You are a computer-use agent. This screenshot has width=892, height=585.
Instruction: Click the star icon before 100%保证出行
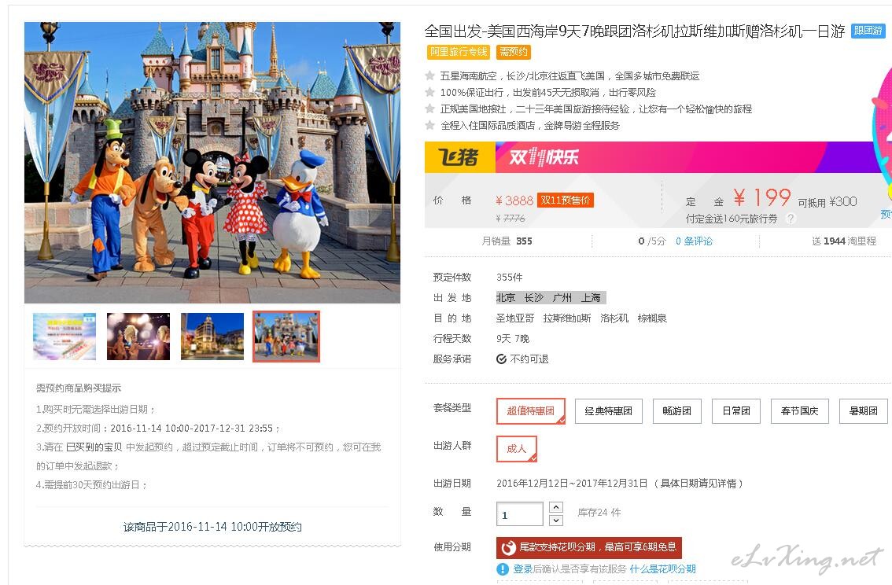[x=430, y=92]
